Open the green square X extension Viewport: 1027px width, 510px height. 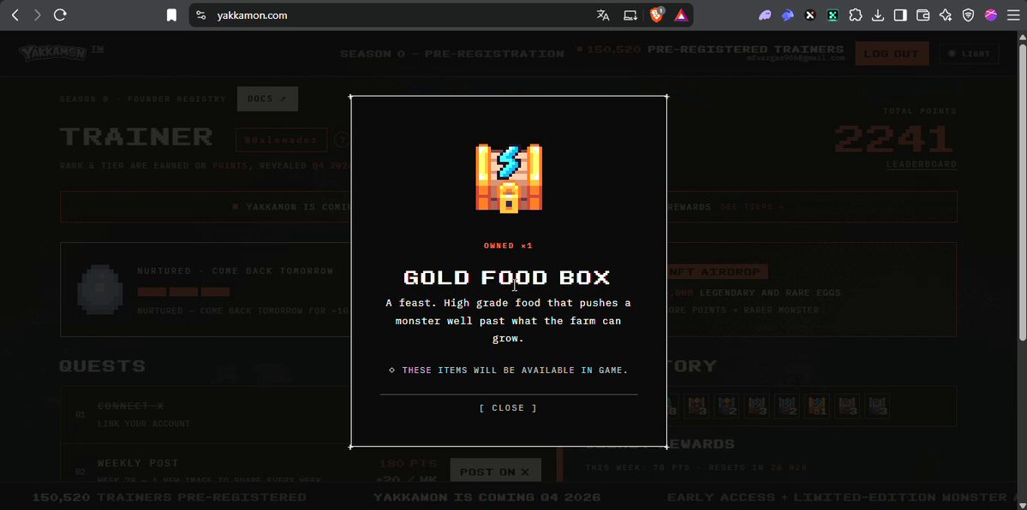tap(833, 15)
